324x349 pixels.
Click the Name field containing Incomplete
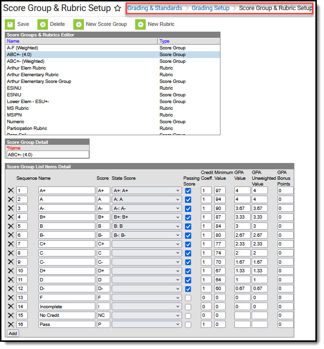click(67, 306)
